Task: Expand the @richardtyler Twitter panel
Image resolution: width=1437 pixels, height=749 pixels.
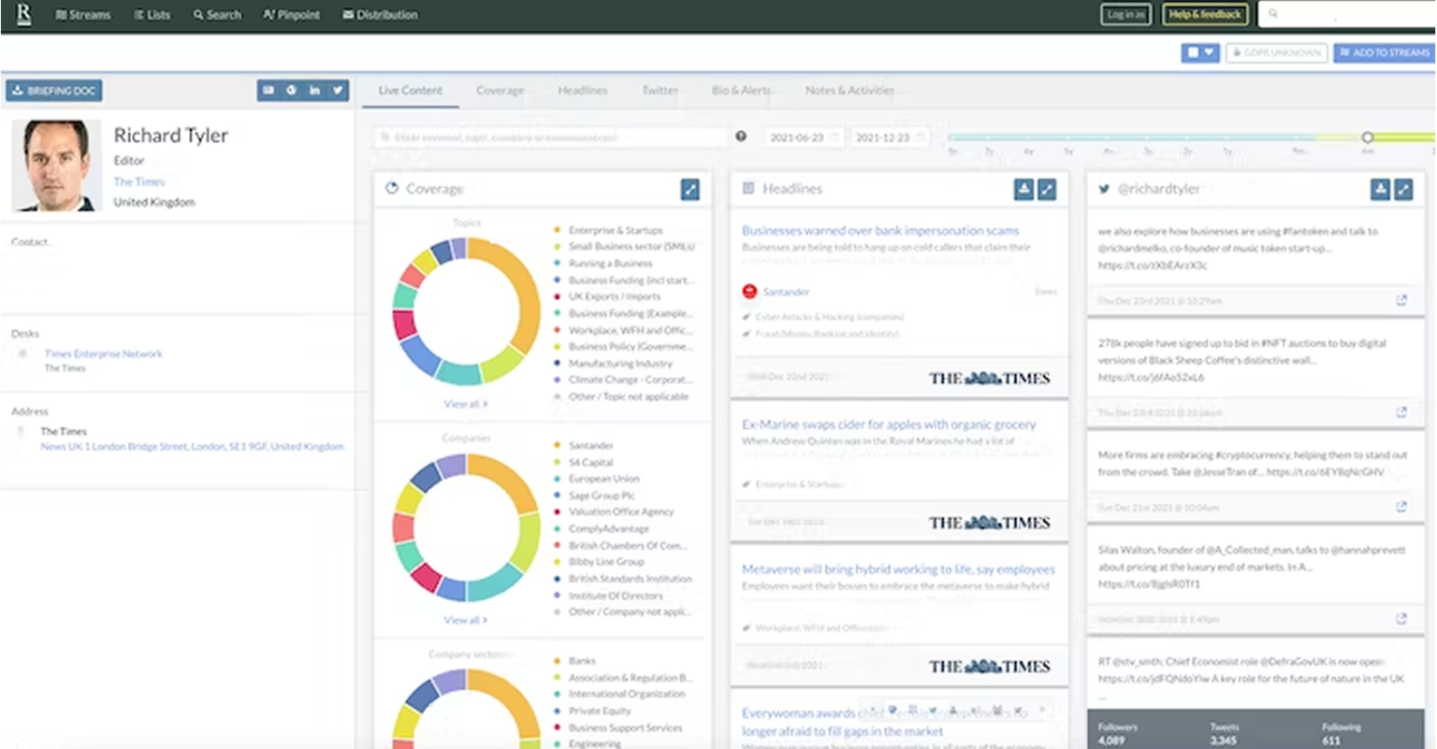Action: pyautogui.click(x=1403, y=190)
